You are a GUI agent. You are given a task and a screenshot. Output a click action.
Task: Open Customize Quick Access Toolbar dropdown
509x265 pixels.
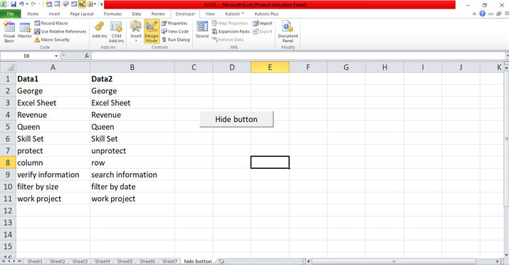pyautogui.click(x=101, y=4)
